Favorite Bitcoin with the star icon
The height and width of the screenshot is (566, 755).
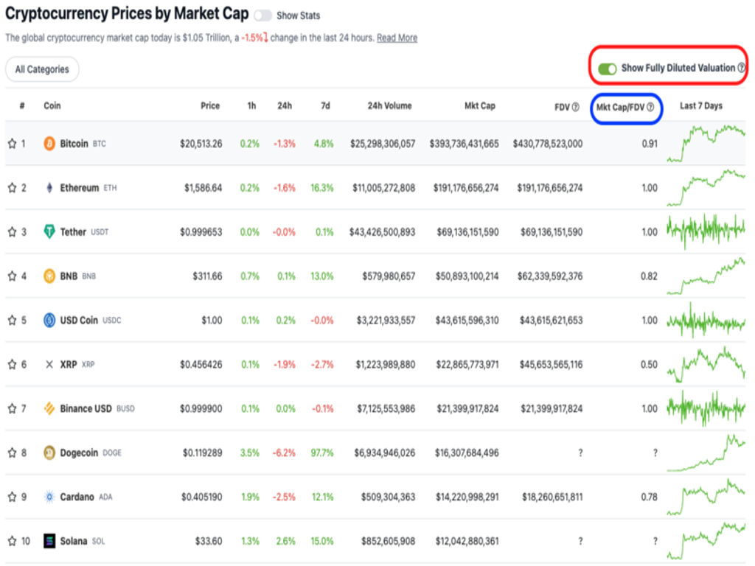[12, 144]
